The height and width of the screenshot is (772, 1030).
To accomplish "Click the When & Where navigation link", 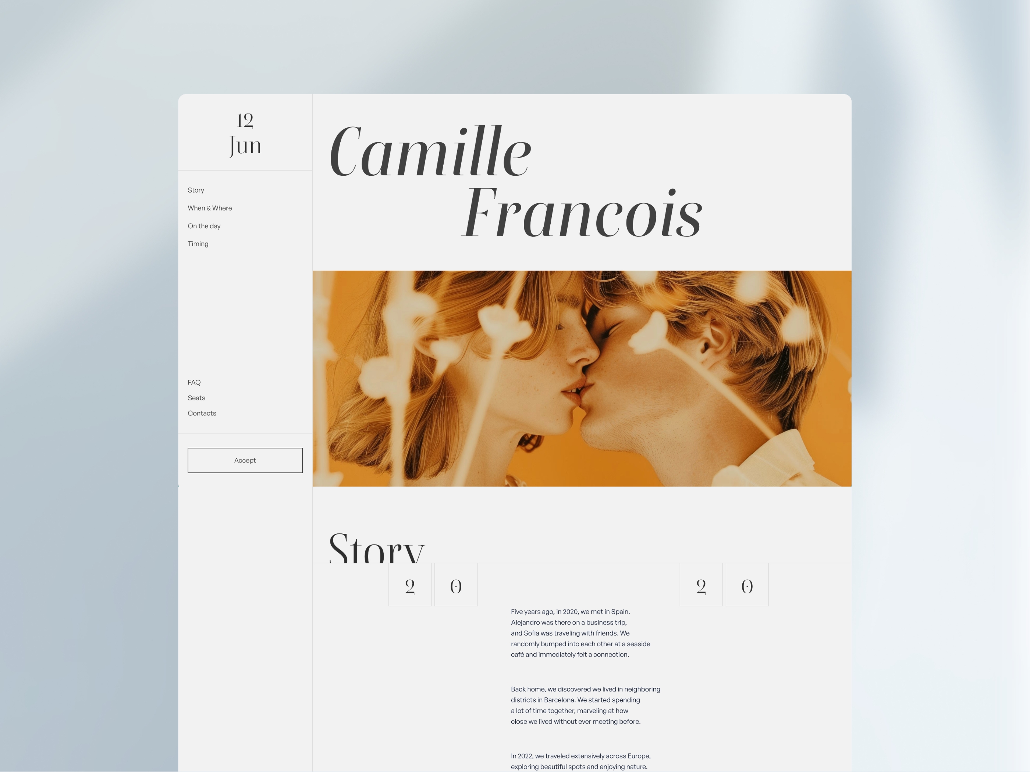I will pos(210,208).
